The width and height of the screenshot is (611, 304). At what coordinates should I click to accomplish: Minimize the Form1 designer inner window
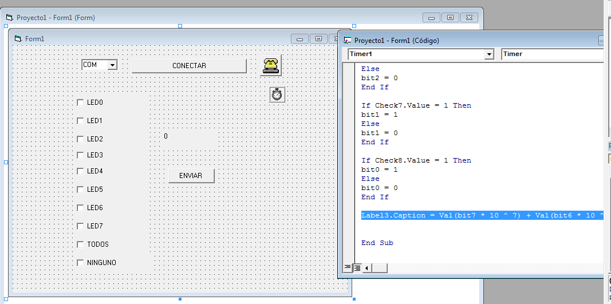click(x=299, y=38)
